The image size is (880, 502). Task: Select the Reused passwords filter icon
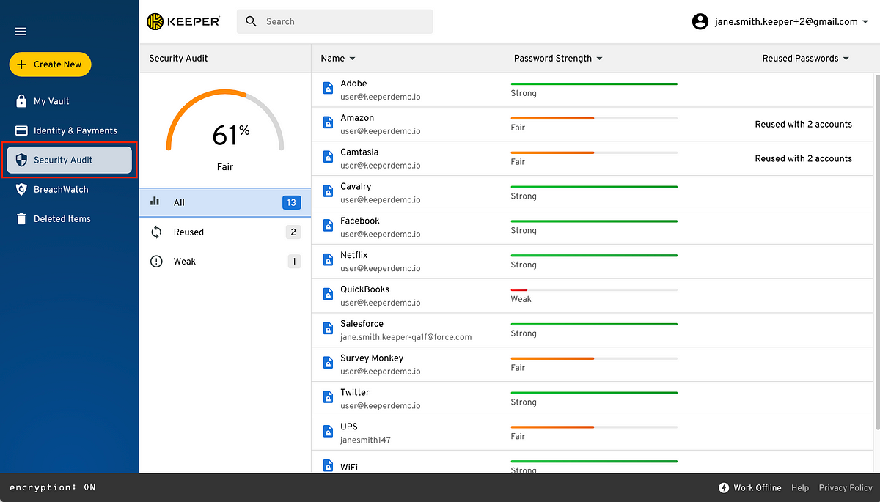point(156,232)
